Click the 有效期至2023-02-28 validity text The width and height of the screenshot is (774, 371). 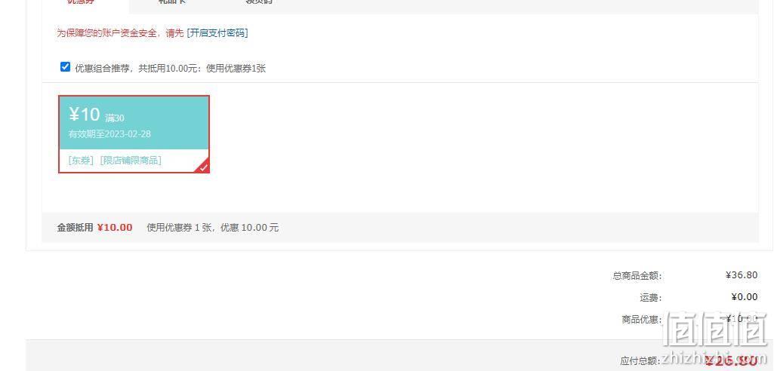point(109,134)
